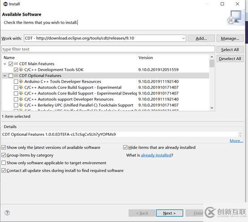Collapse the CDT Main Features tree node

click(5, 64)
